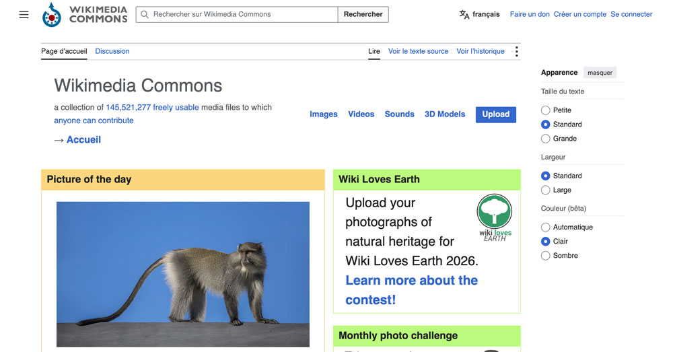Click the Couleur (bêta) label
673x352 pixels.
point(563,209)
